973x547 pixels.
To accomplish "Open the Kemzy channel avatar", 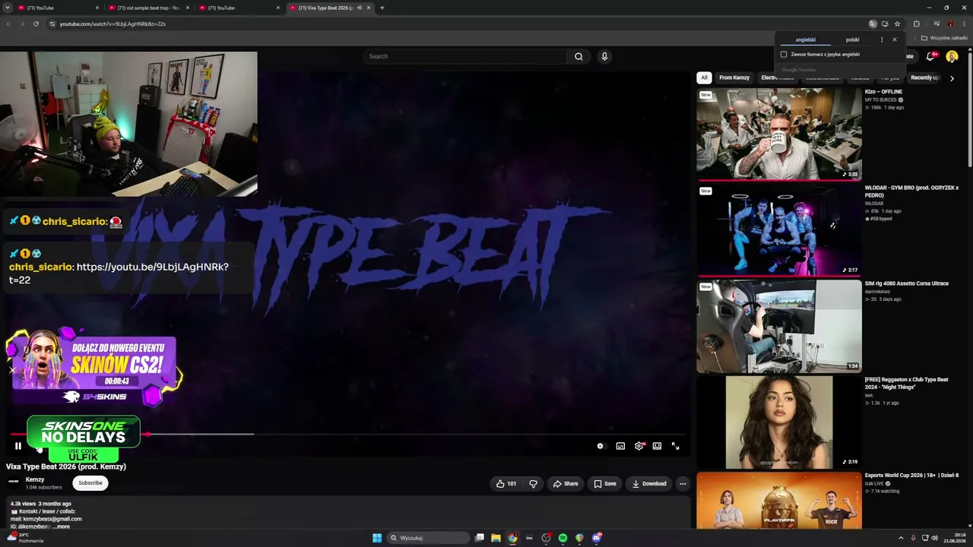I will (x=14, y=482).
